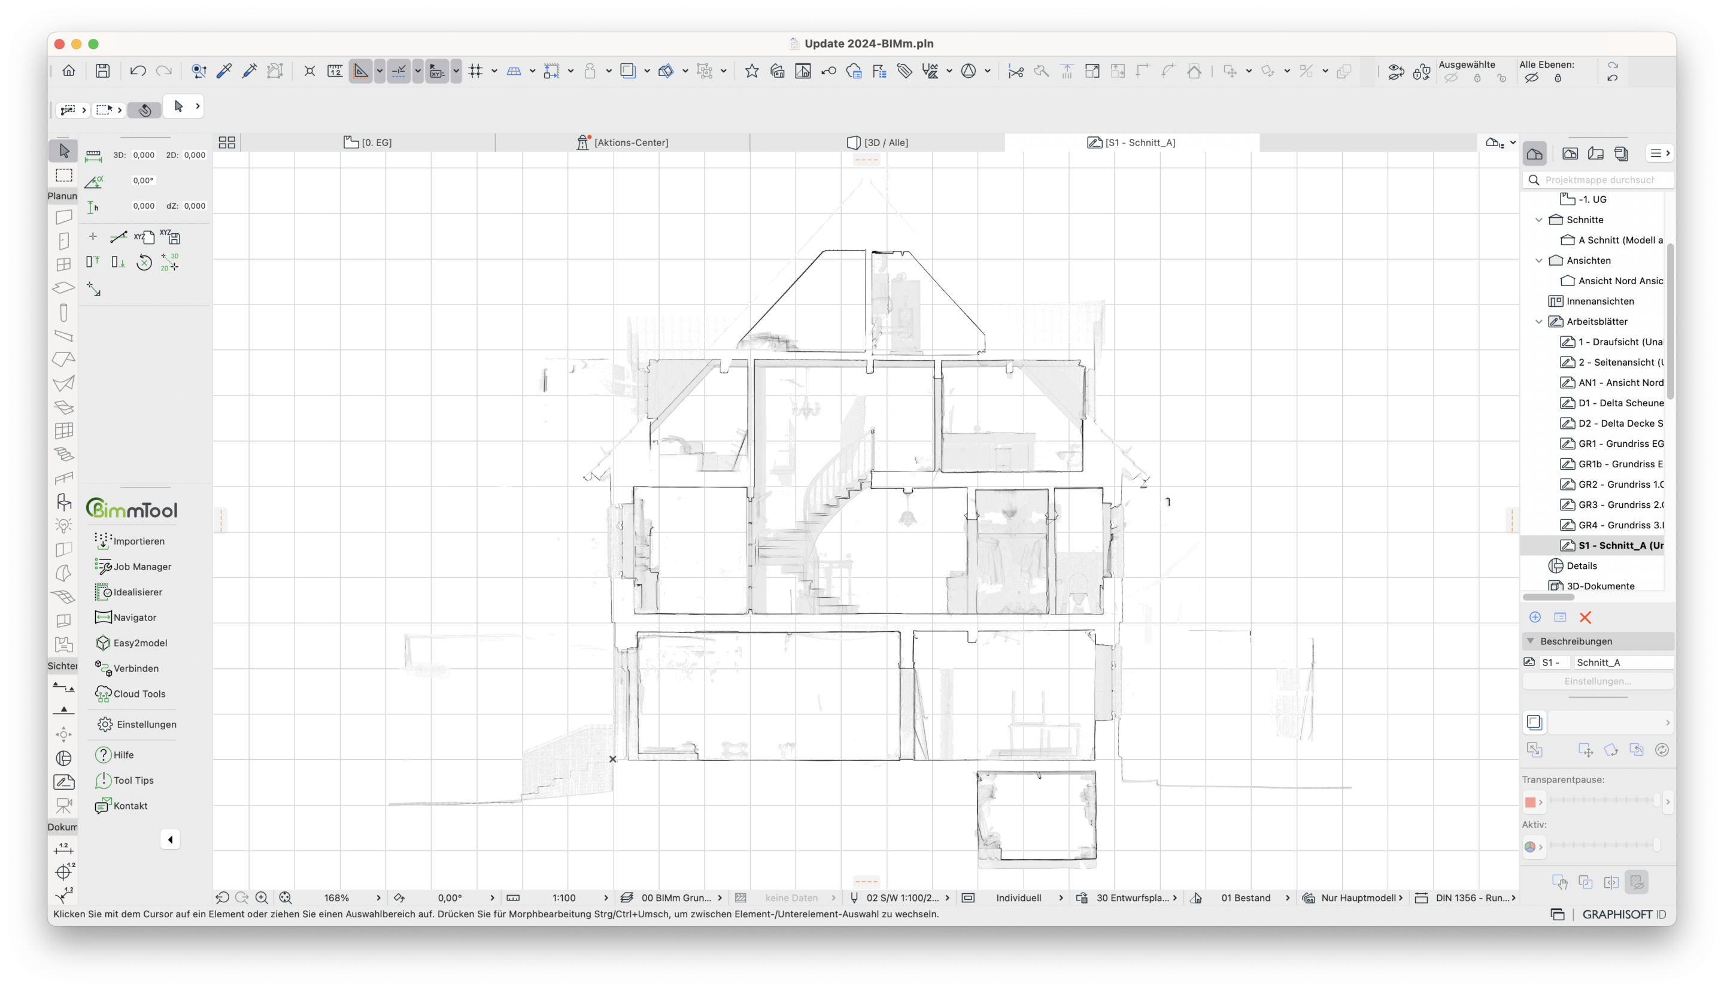The image size is (1724, 989).
Task: Click the Aktiv slider
Action: (x=1604, y=845)
